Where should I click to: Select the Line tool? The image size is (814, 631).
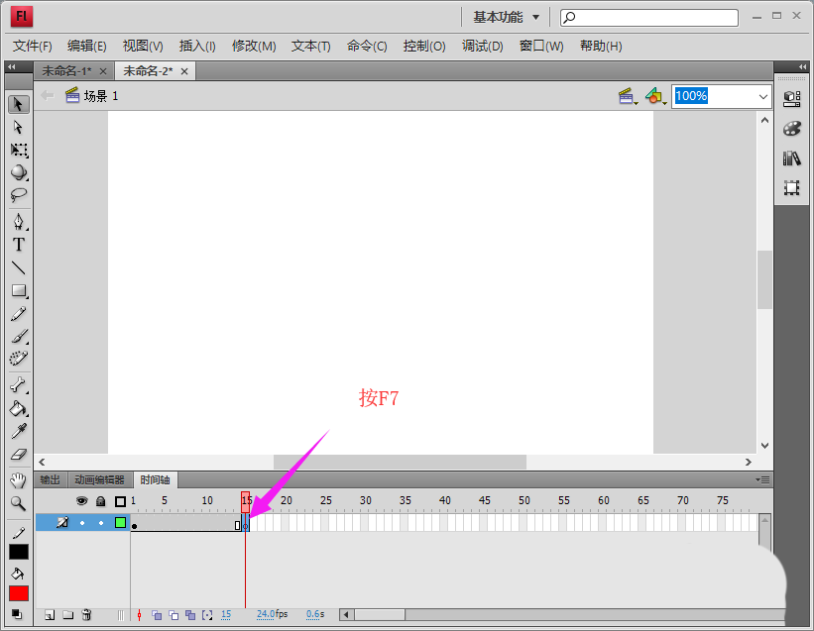[19, 267]
